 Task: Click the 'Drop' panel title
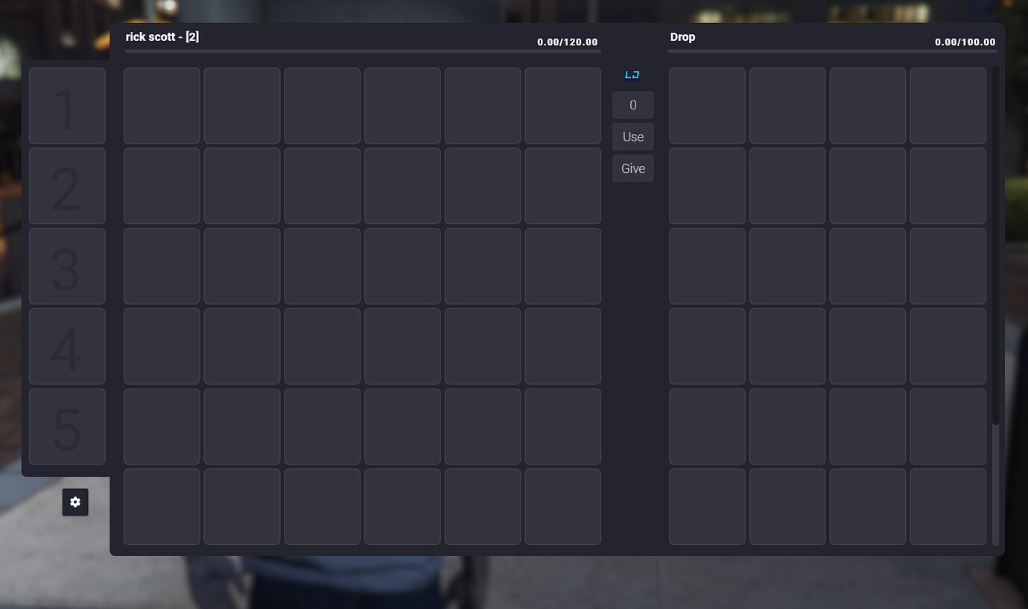(682, 36)
